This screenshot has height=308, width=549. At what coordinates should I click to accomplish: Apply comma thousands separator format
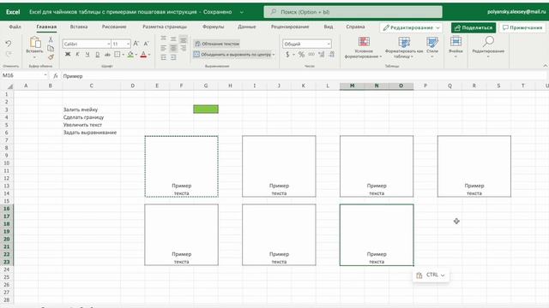pyautogui.click(x=311, y=55)
